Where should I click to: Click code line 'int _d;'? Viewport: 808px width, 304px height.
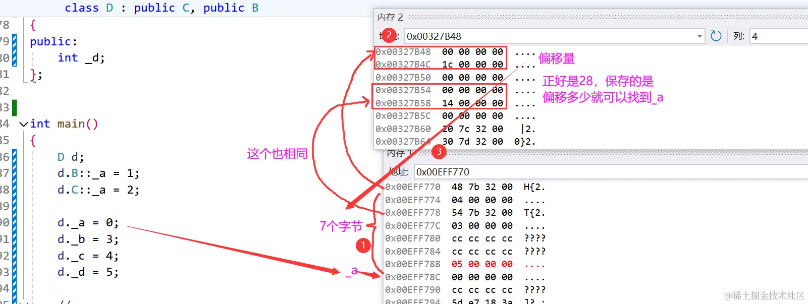pos(81,58)
